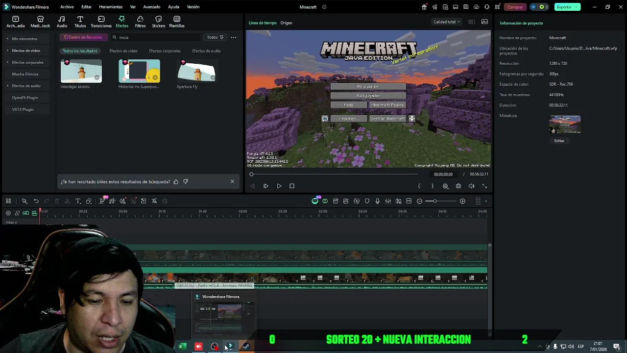This screenshot has height=353, width=627.
Task: Click thumbs down on search results feedback
Action: click(186, 182)
